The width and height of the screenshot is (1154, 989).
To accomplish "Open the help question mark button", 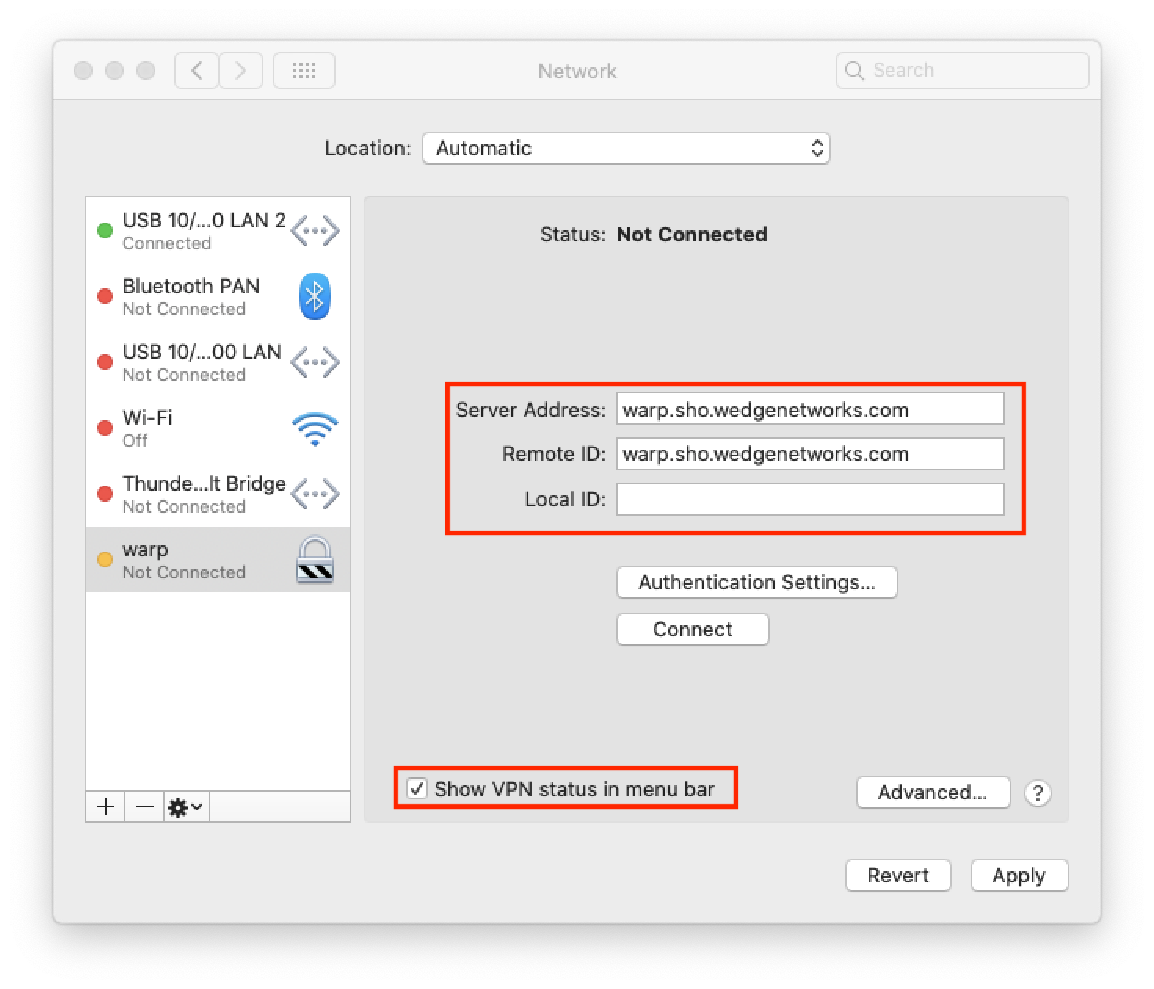I will (x=1037, y=793).
